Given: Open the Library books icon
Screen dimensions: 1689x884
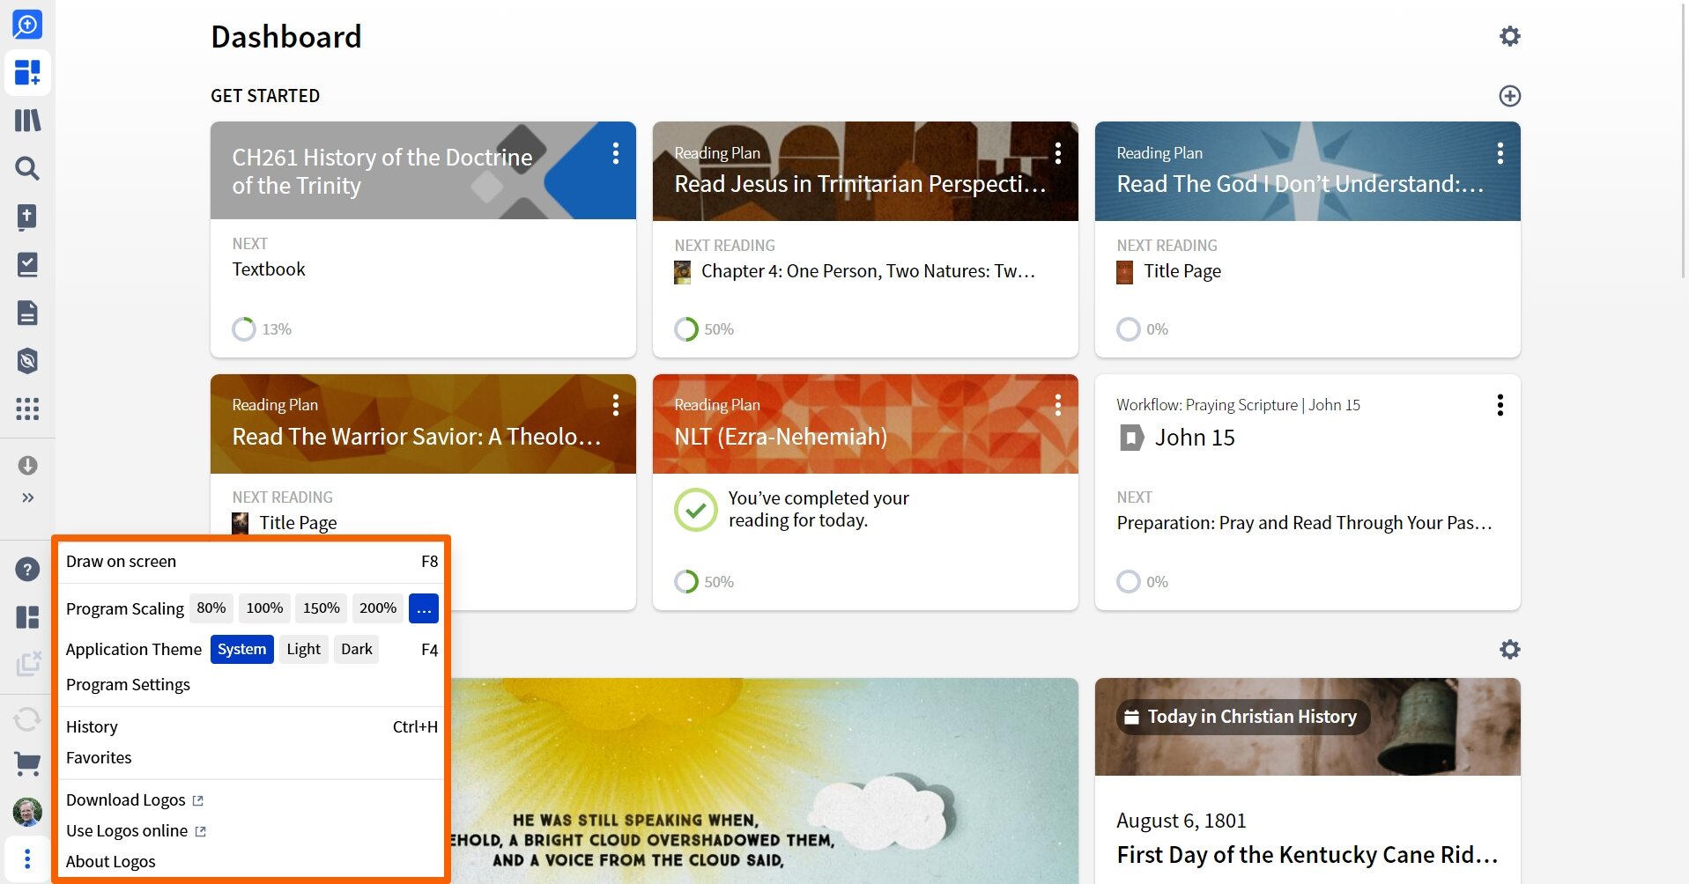Looking at the screenshot, I should click(x=27, y=121).
